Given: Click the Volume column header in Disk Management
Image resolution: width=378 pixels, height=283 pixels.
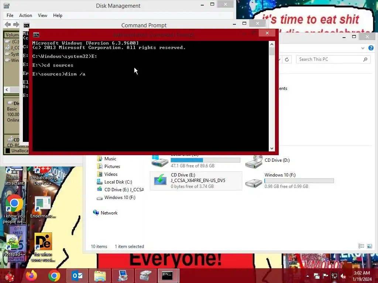Looking at the screenshot, I should (x=12, y=35).
